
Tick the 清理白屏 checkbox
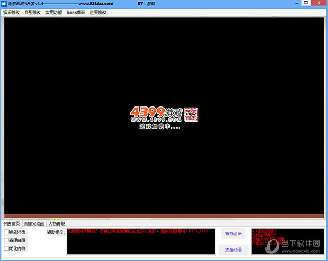point(6,240)
